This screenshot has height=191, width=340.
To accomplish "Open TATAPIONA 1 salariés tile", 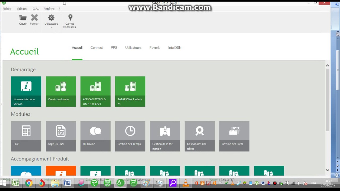I will [x=130, y=92].
